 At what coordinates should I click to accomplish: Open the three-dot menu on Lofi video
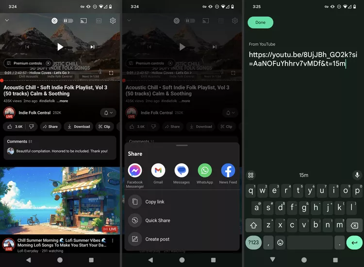coord(113,241)
